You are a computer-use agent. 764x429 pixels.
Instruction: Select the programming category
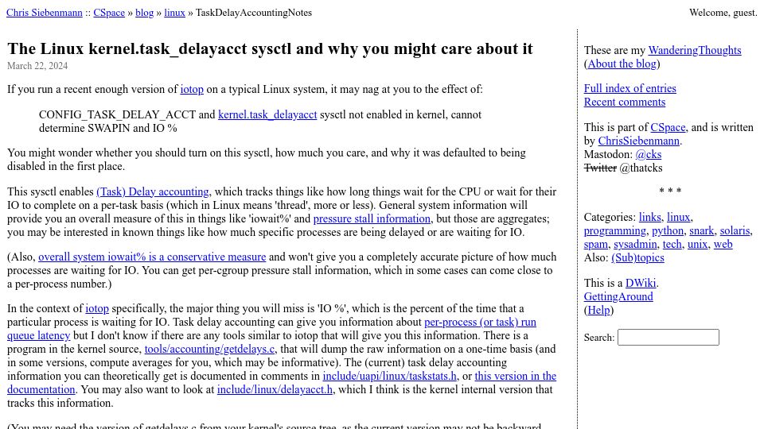click(615, 230)
